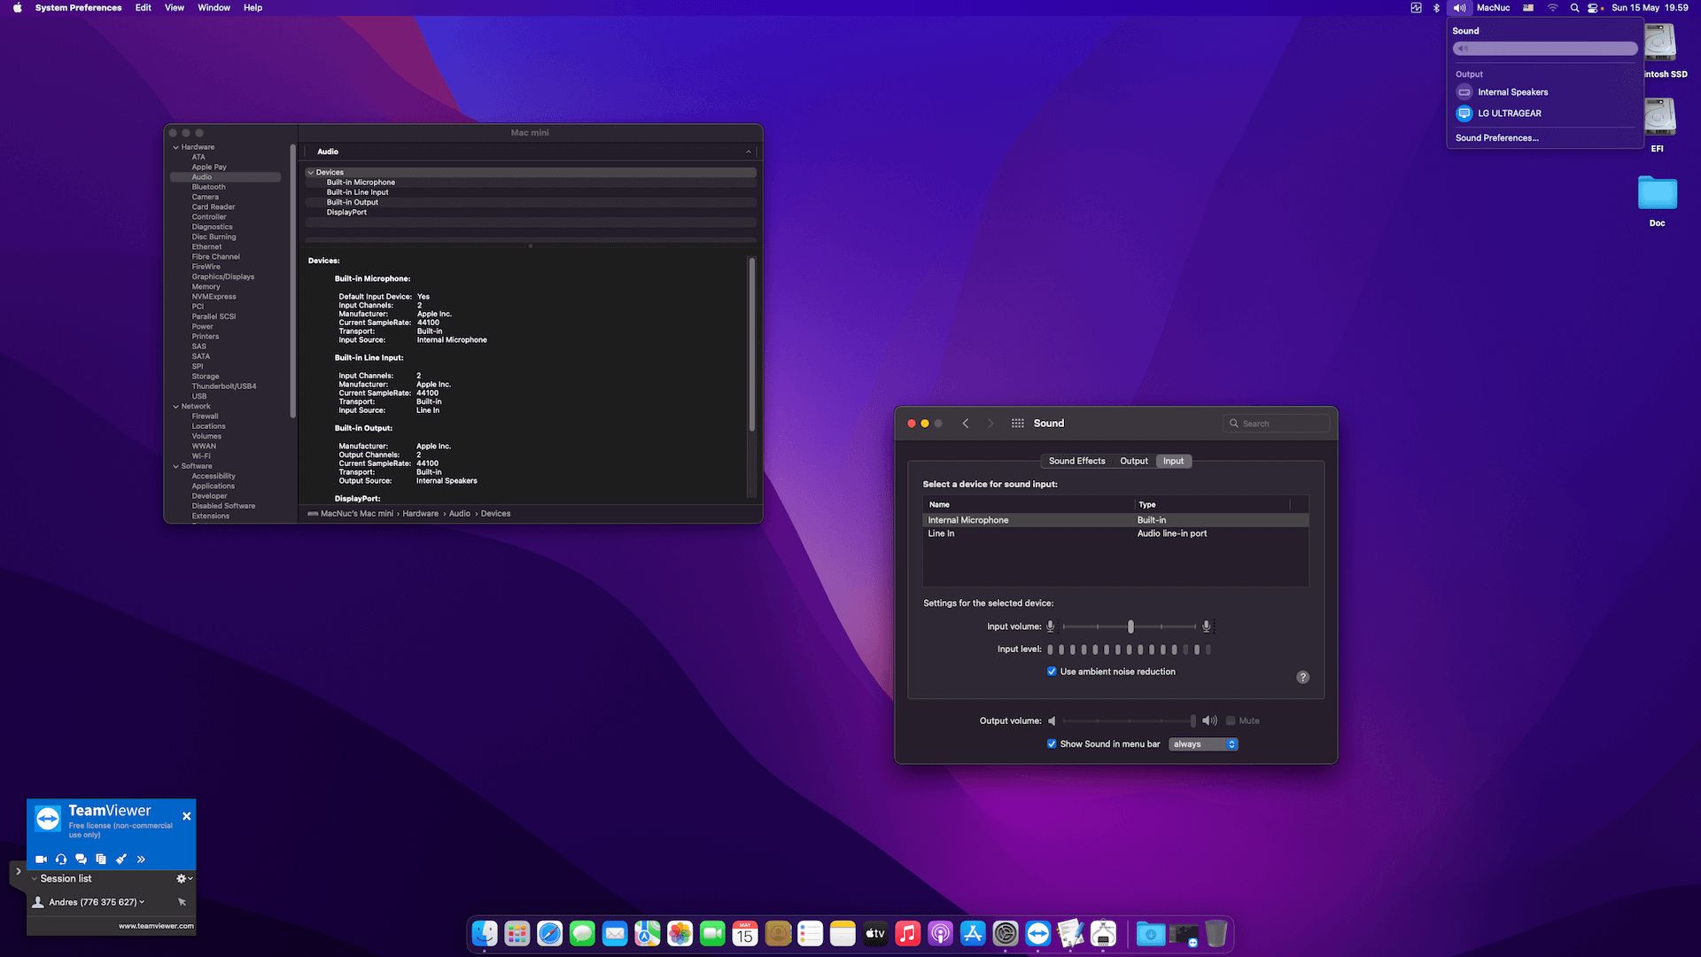Open the Window menu
Screen dimensions: 1701x957
[214, 7]
